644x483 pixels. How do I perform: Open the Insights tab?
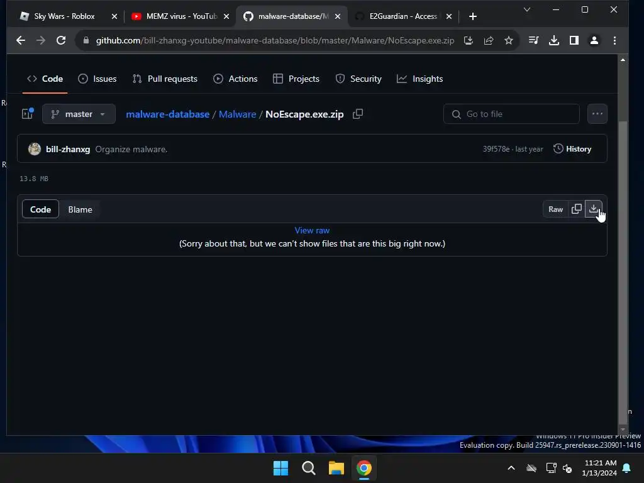coord(419,79)
